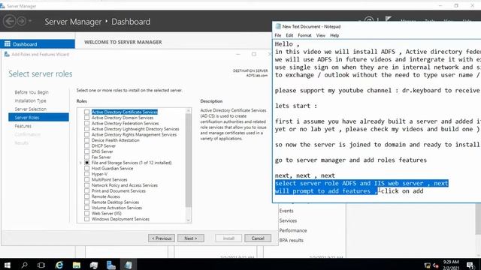Open BPA results in dashboard tile
Screen dimensions: 481x270
(x=291, y=240)
